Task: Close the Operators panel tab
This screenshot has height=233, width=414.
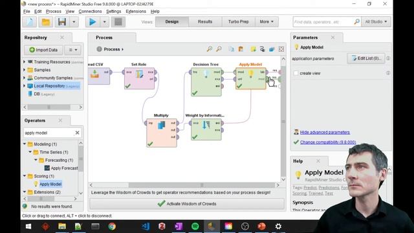Action: click(x=60, y=120)
